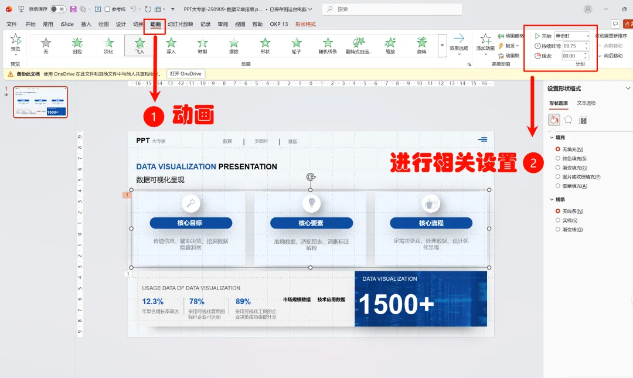Switch to the 插入 insert tab
Viewport: 633px width, 378px height.
[86, 24]
